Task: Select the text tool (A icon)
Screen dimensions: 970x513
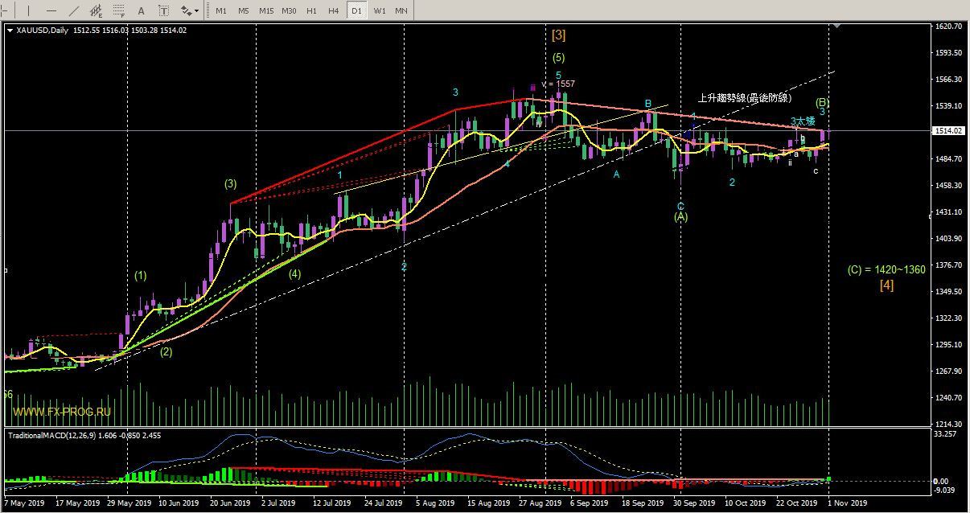Action: 142,10
